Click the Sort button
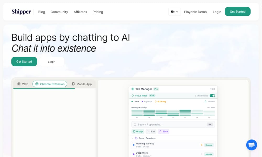This screenshot has width=262, height=157. click(x=151, y=131)
